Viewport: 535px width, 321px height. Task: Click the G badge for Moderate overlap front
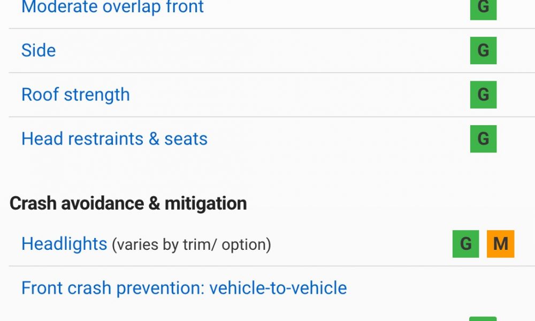pyautogui.click(x=483, y=9)
